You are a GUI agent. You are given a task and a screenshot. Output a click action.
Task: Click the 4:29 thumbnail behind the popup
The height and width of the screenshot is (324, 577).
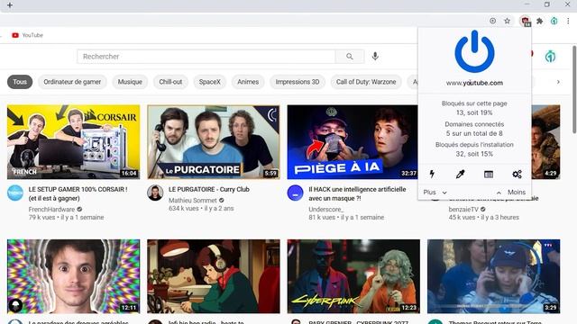point(545,142)
